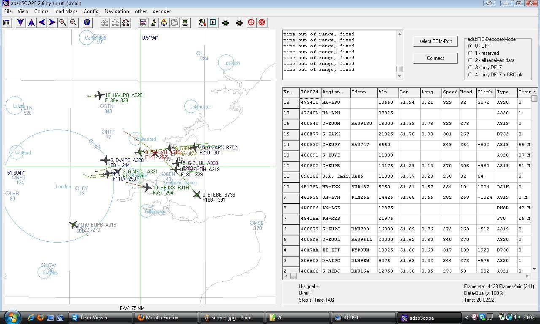Screen dimensions: 540x324
Task: Click the Connect button
Action: (435, 58)
